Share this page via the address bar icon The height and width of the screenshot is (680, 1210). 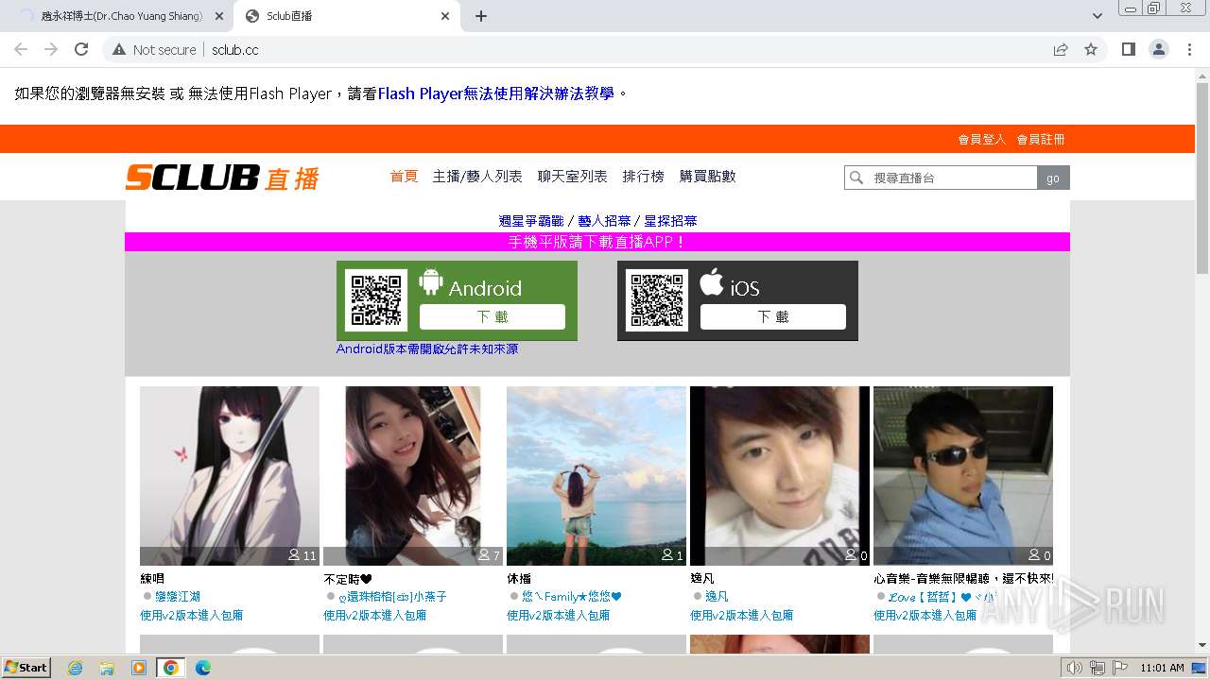1061,49
